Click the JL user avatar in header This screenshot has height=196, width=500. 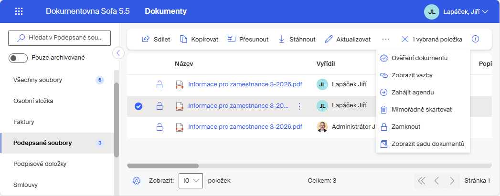point(431,12)
